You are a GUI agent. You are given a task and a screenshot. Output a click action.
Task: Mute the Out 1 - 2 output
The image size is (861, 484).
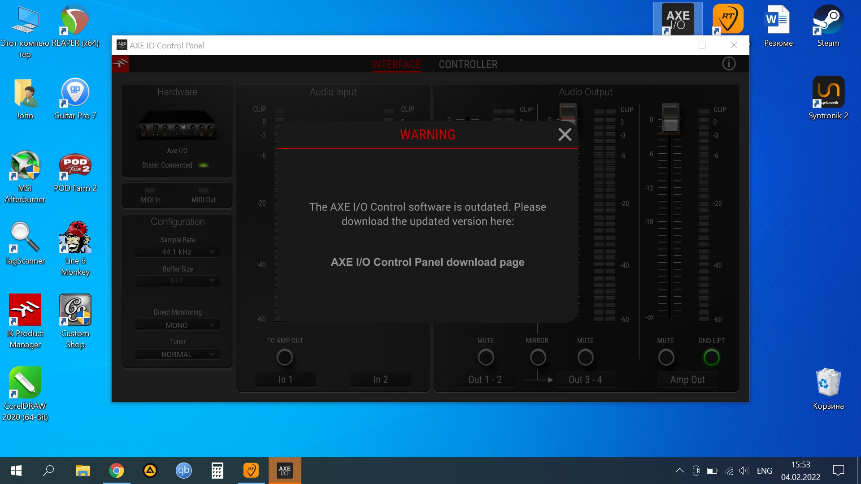tap(486, 357)
